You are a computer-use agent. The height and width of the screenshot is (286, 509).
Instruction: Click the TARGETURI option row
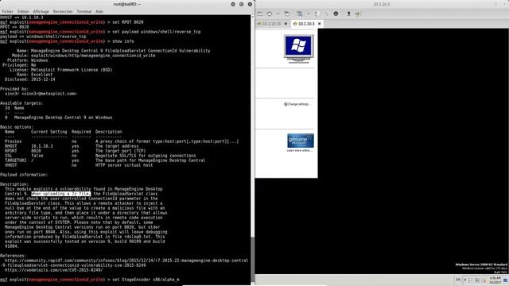point(105,160)
